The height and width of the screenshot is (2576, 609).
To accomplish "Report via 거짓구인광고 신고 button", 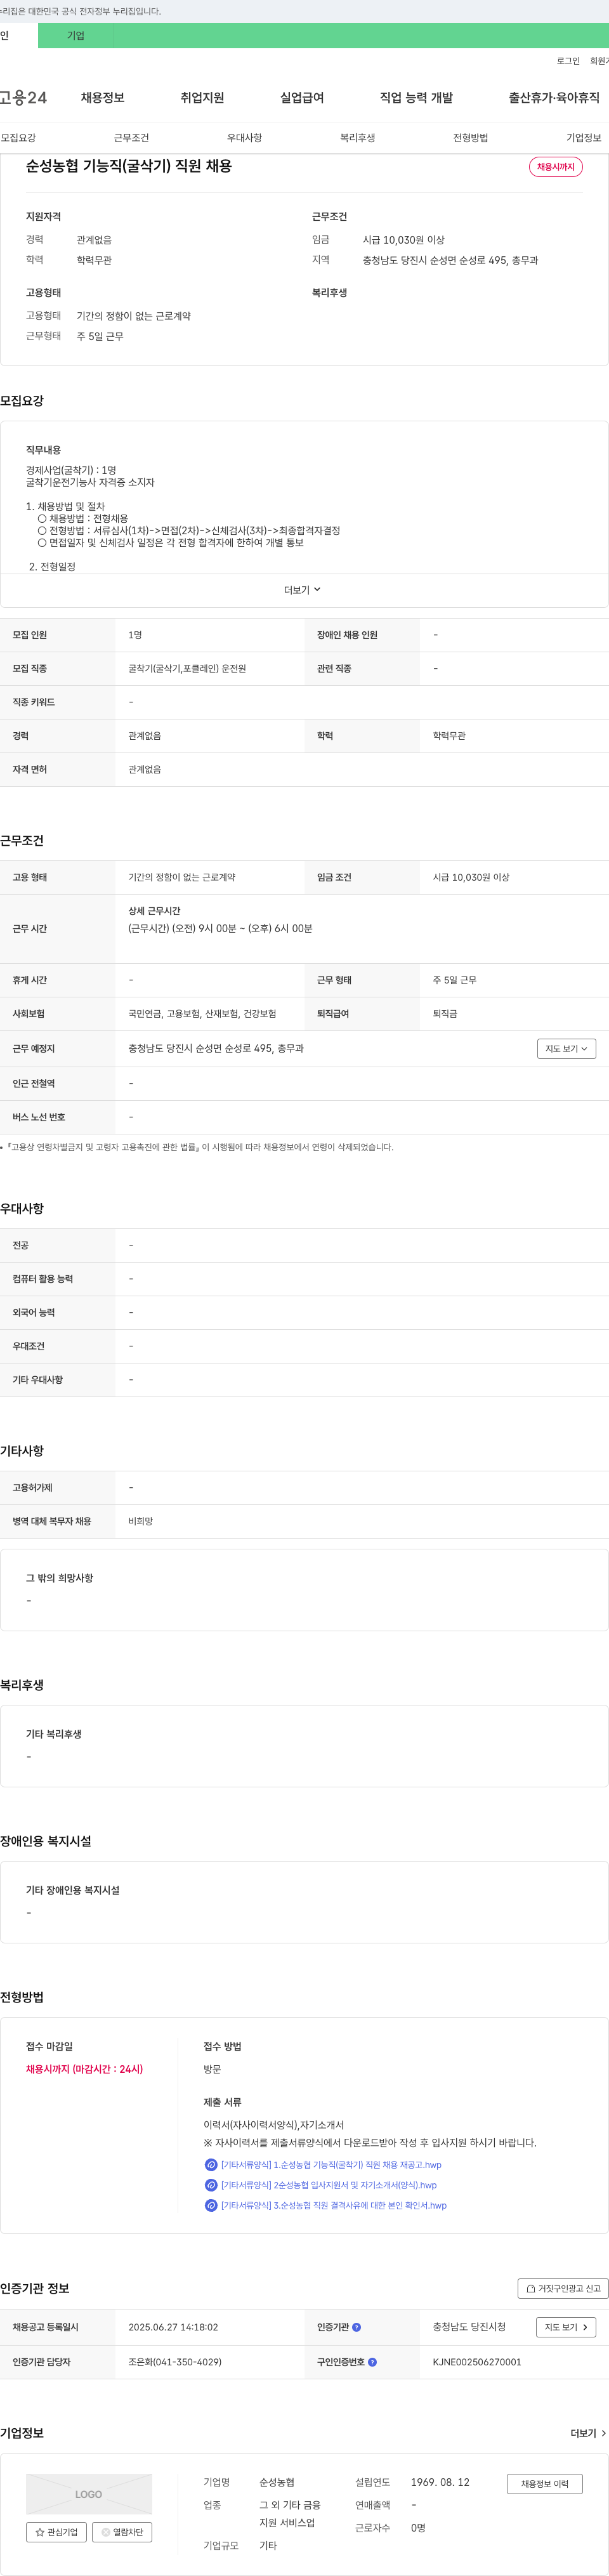I will pos(563,2288).
